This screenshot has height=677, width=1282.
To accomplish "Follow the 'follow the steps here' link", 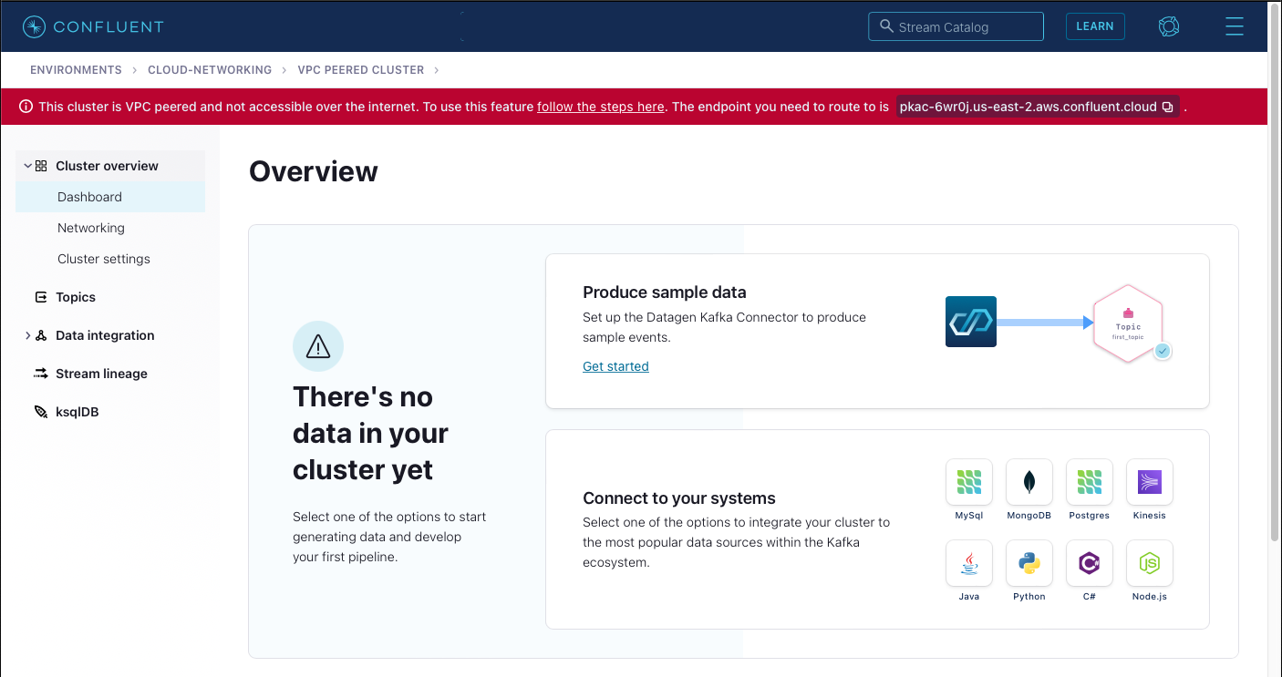I will click(600, 107).
